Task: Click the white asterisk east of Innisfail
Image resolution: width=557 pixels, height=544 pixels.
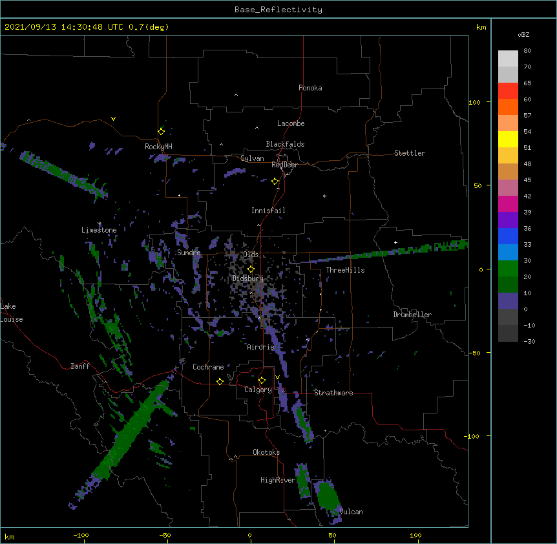Action: click(x=324, y=196)
